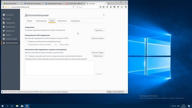
Task: Open Windows taskbar search
Action: click(x=7, y=106)
